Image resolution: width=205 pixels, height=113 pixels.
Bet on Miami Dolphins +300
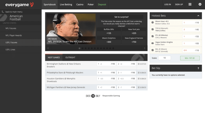tap(109, 40)
